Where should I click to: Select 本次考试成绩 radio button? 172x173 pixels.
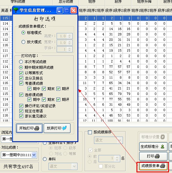[x=21, y=62]
